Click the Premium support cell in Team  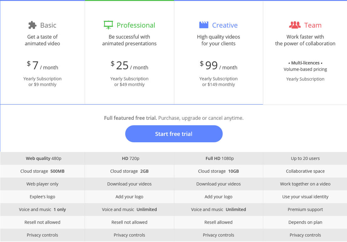(x=305, y=209)
